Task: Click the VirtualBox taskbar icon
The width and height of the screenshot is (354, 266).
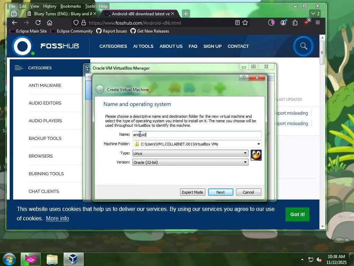Action: click(x=73, y=259)
